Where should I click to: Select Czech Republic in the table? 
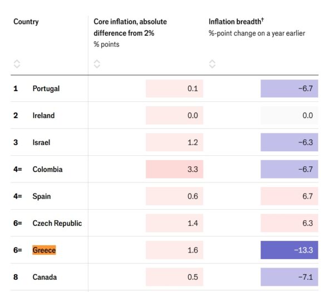point(57,223)
